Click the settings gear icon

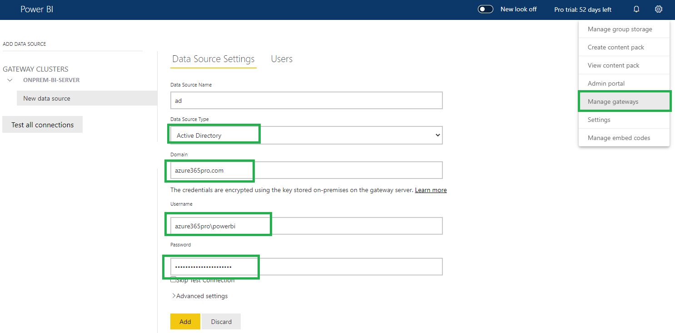tap(659, 9)
